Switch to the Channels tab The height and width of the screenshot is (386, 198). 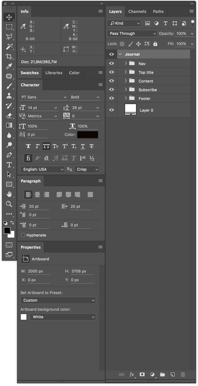[137, 12]
